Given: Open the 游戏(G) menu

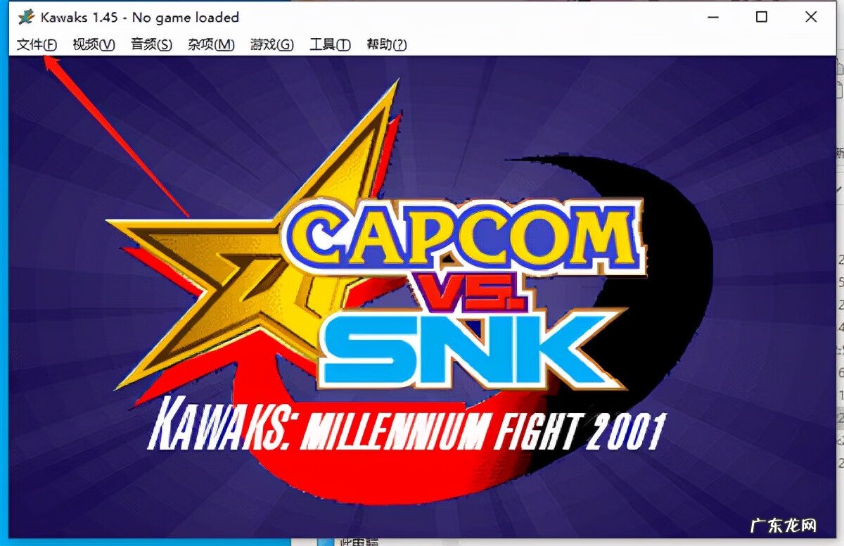Looking at the screenshot, I should pyautogui.click(x=272, y=45).
